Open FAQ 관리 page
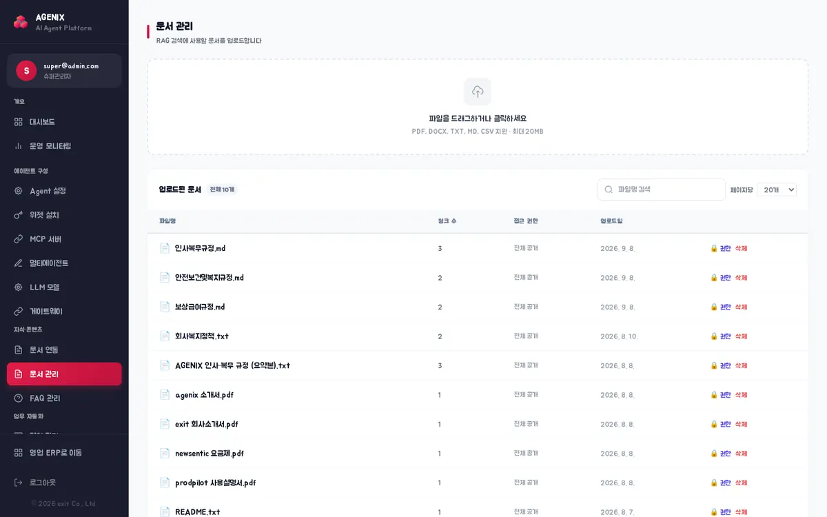Viewport: 827px width, 517px height. coord(64,398)
